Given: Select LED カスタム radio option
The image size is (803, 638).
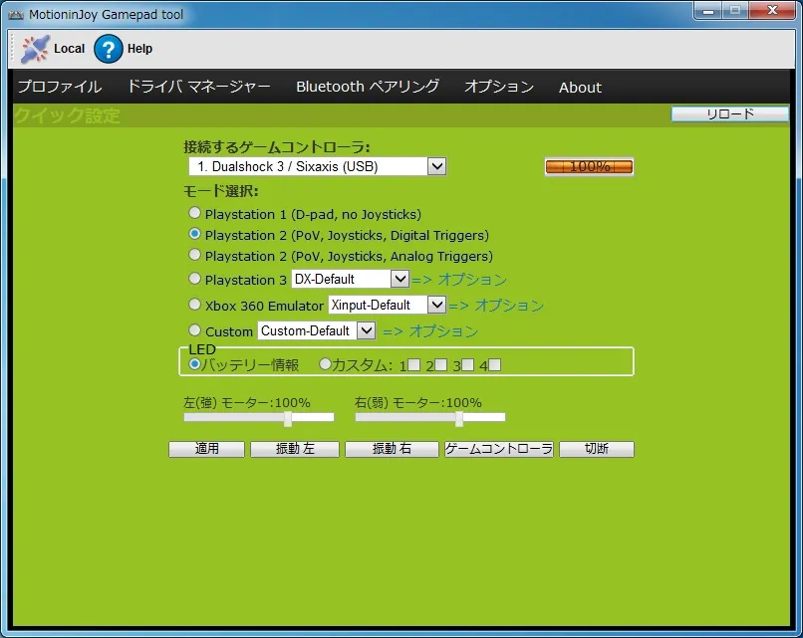Looking at the screenshot, I should pos(325,364).
